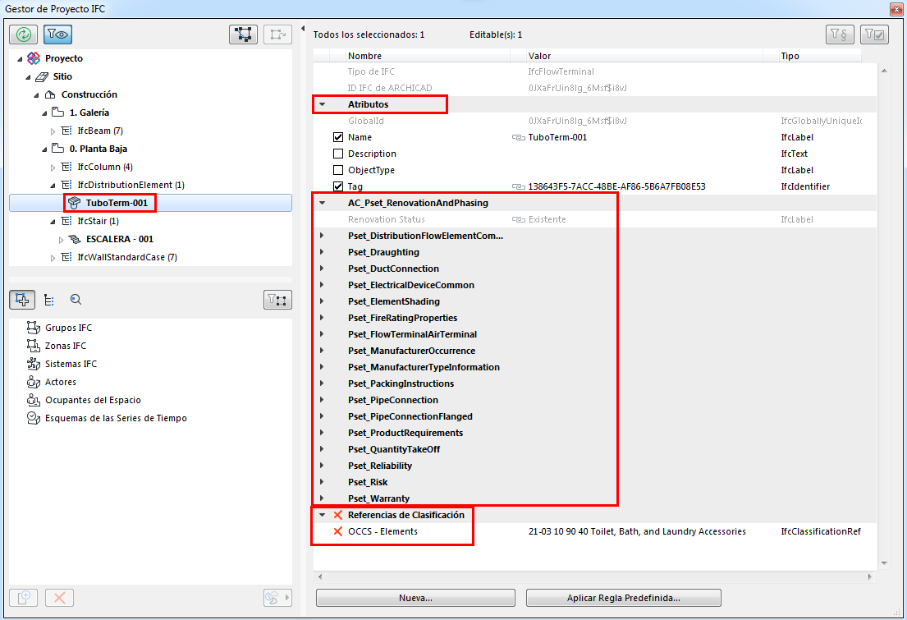Click the Grupos IFC icon
Screen dimensions: 907x620
click(x=34, y=328)
